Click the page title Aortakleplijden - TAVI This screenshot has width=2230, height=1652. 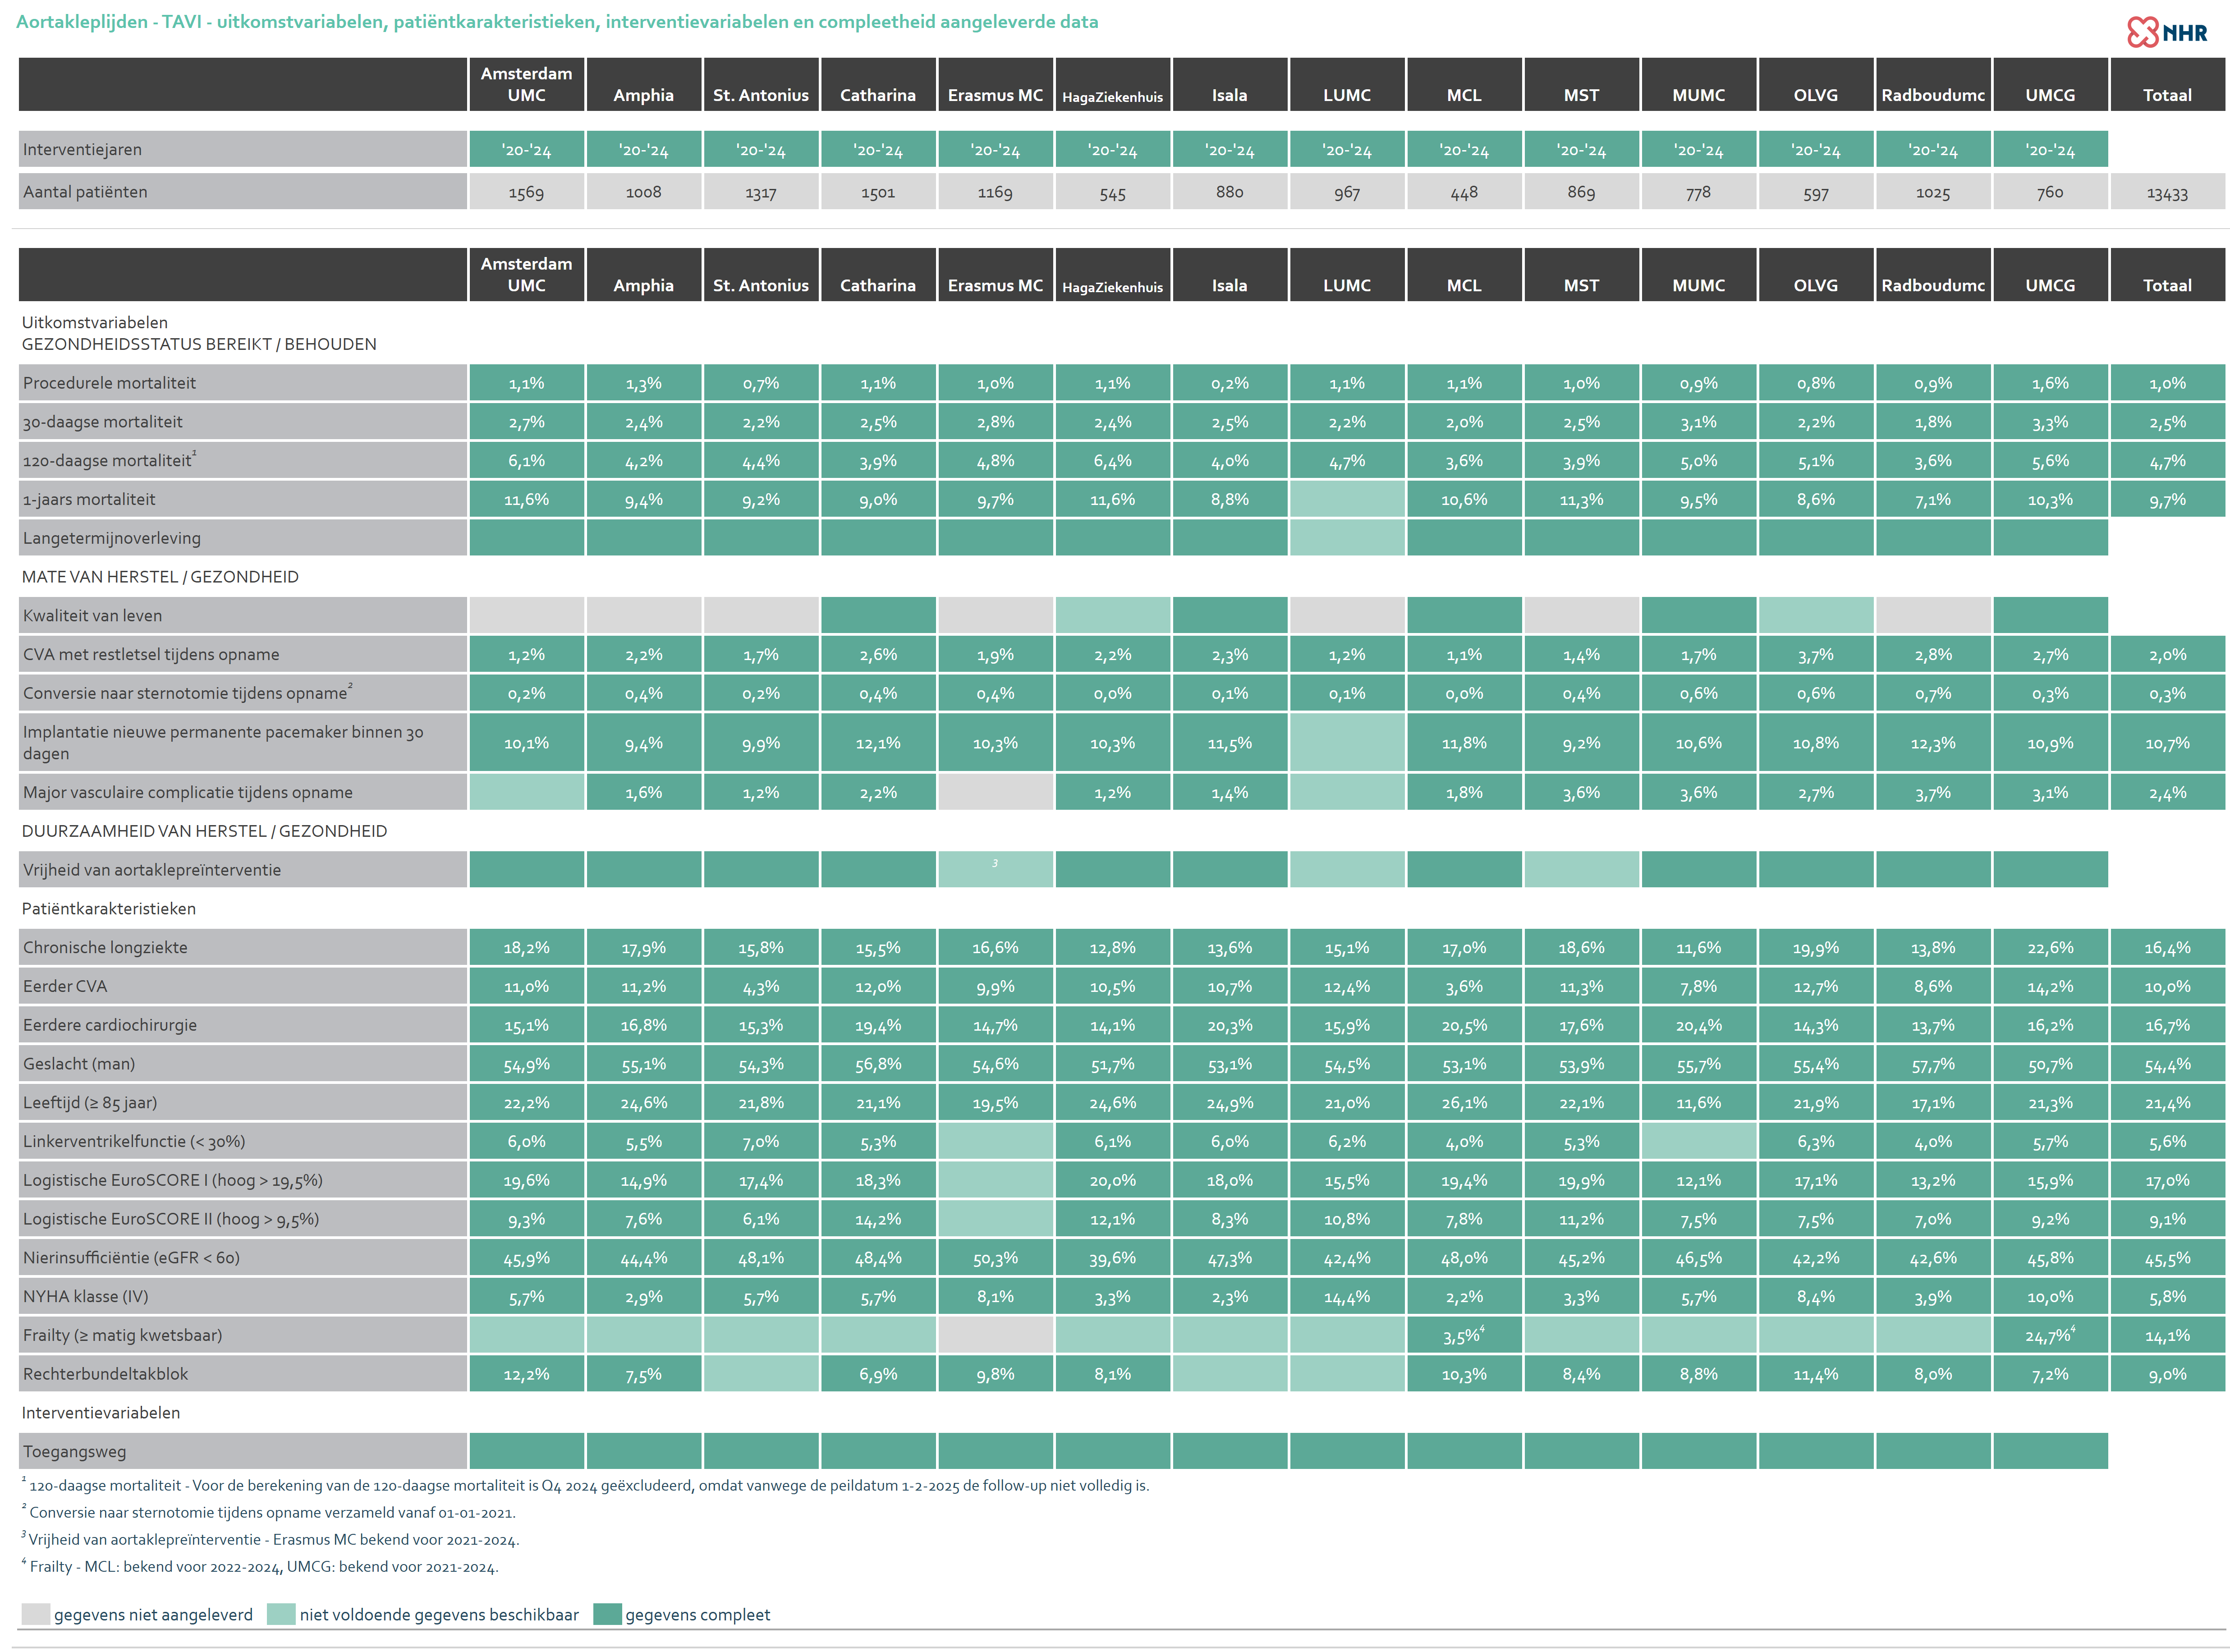(x=556, y=22)
